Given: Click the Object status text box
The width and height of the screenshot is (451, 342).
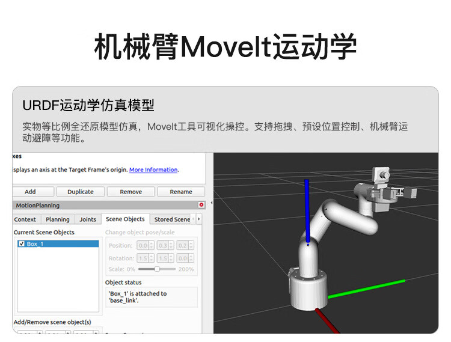Looking at the screenshot, I should click(152, 297).
